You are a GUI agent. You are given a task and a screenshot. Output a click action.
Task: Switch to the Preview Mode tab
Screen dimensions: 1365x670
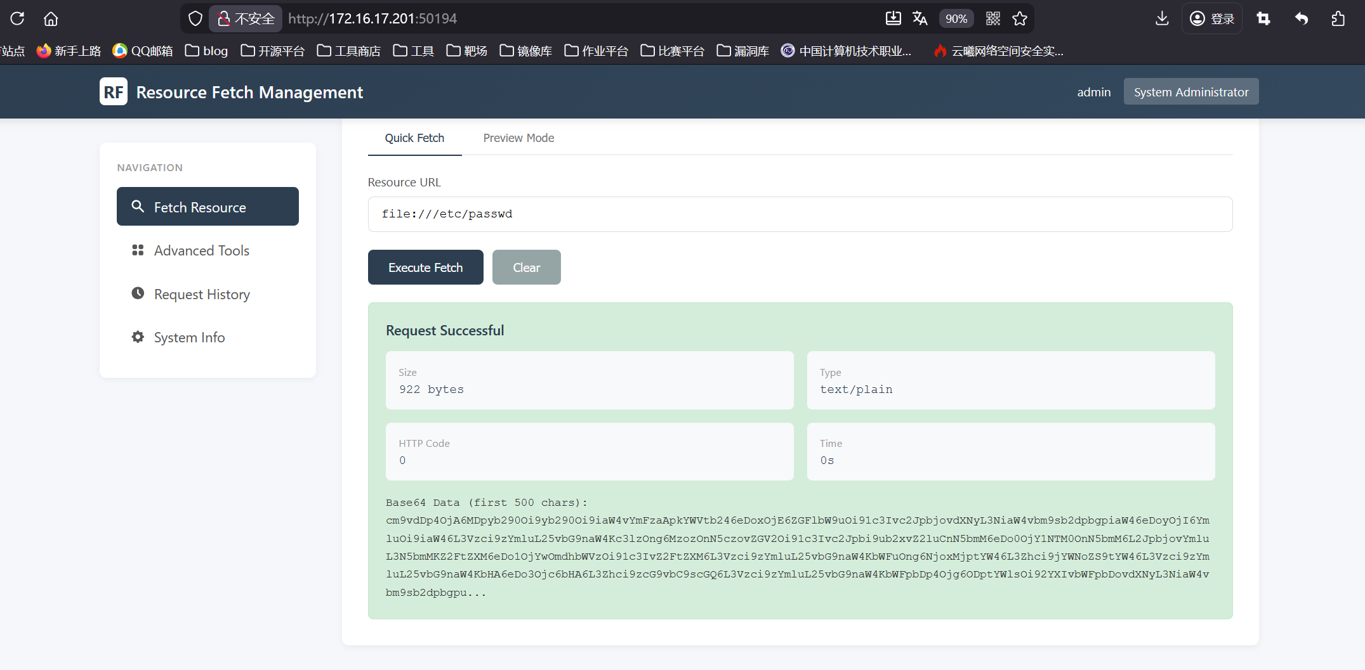[x=518, y=138]
